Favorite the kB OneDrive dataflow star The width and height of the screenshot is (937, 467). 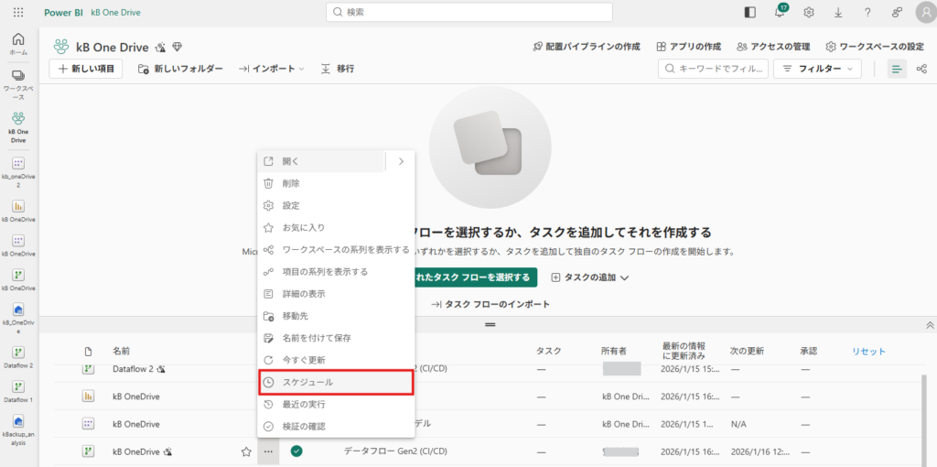point(245,451)
